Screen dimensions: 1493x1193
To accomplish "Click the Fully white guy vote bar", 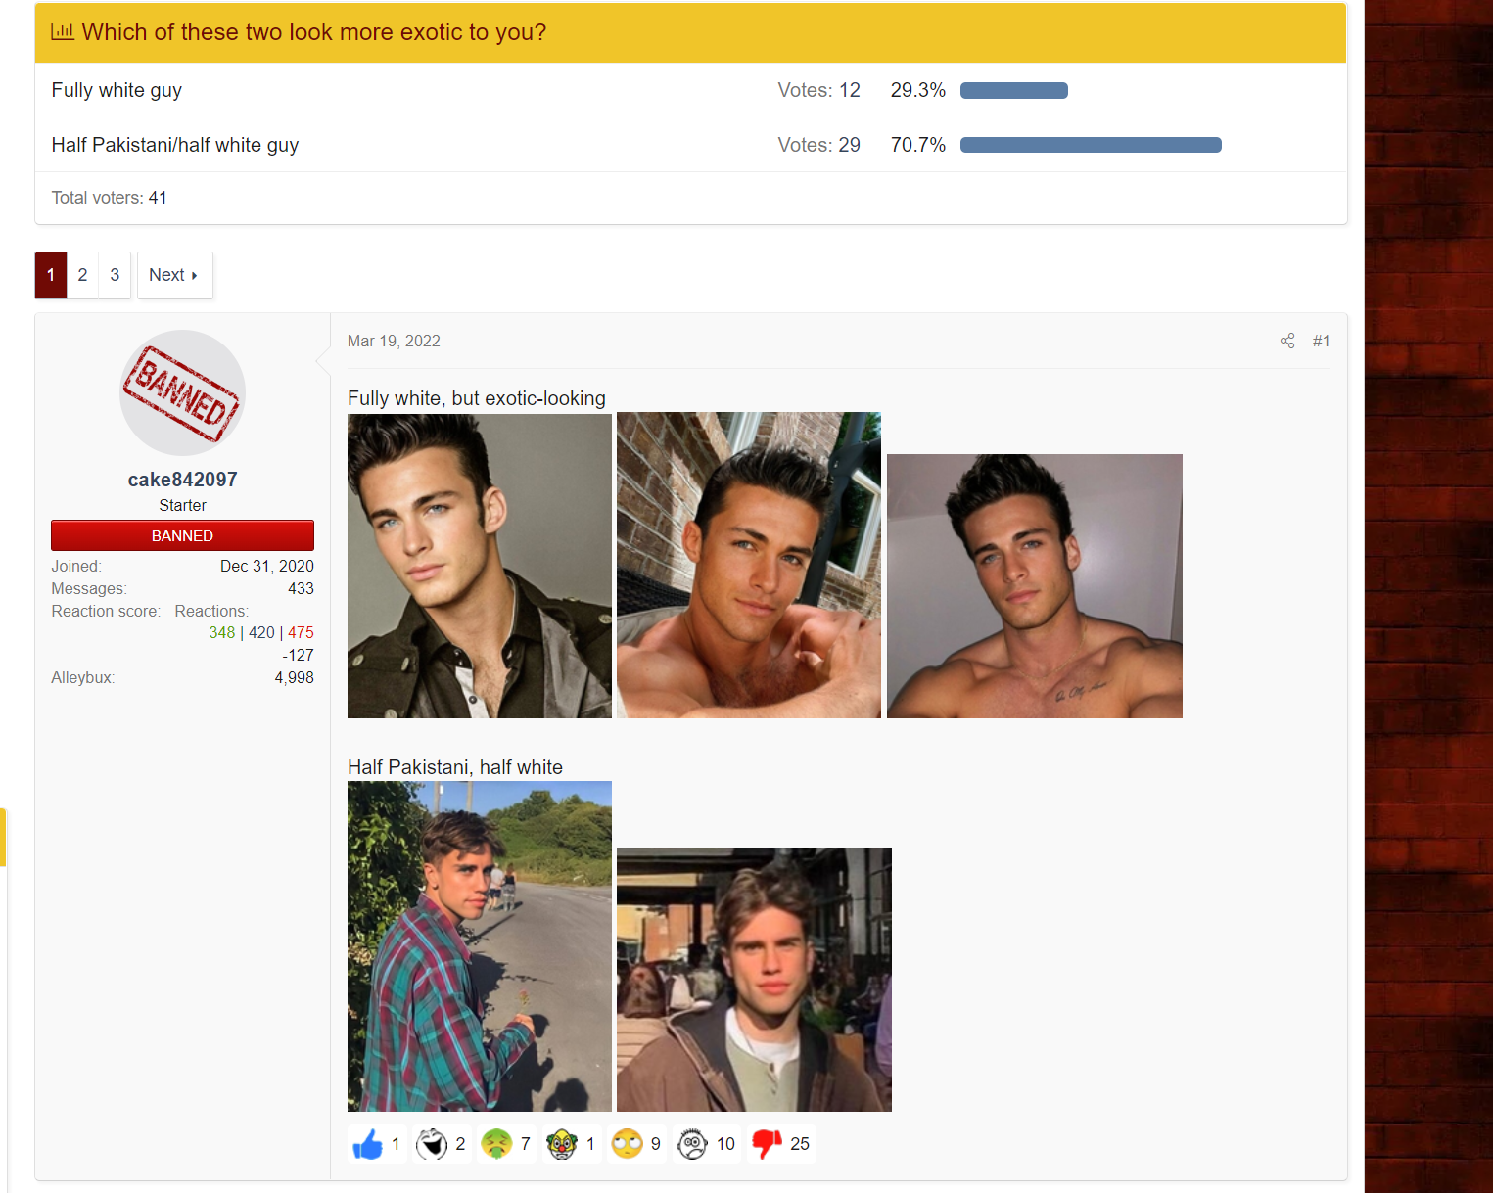I will coord(1014,90).
